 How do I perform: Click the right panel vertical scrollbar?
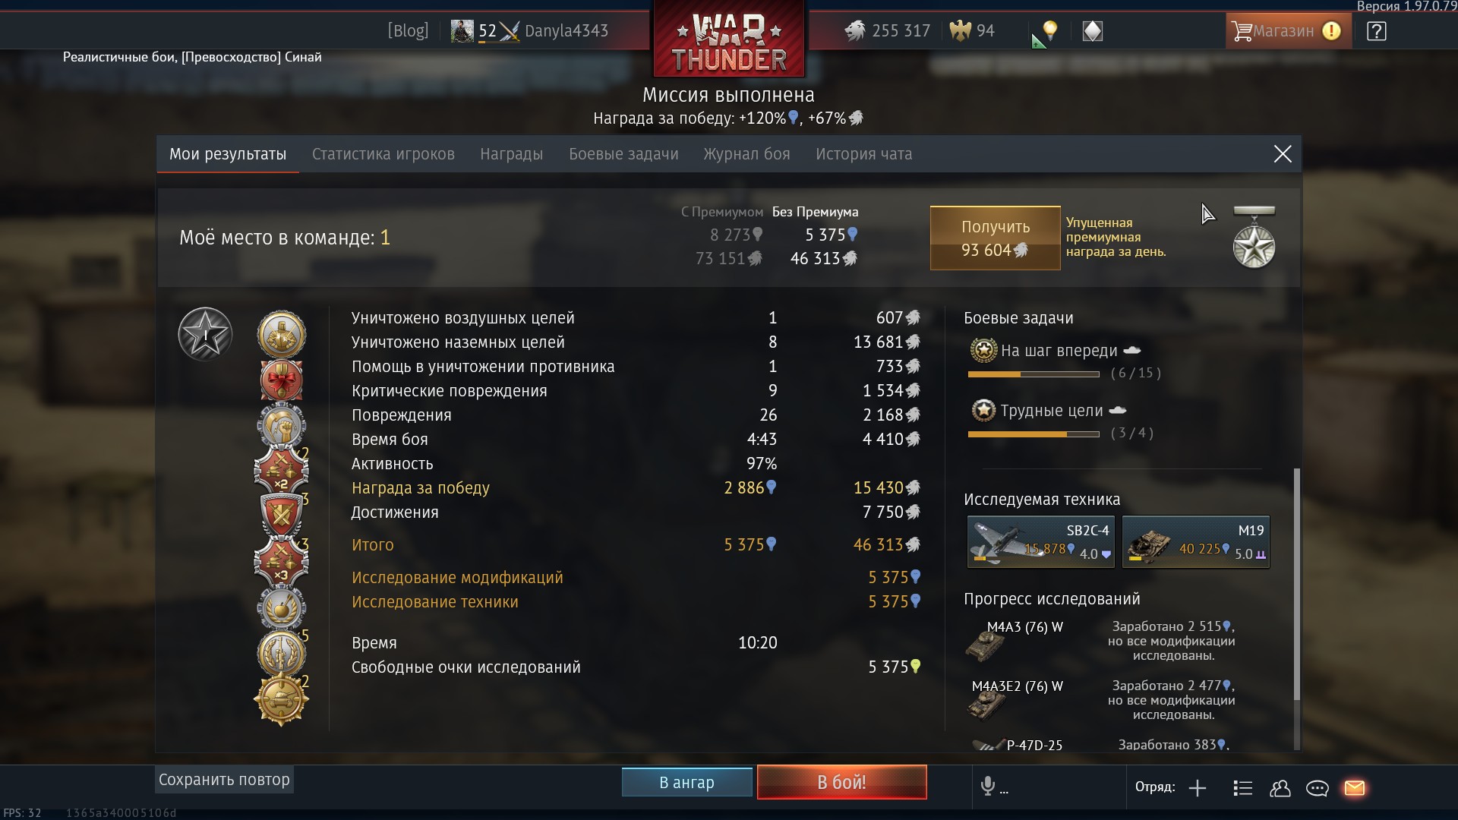[x=1297, y=585]
